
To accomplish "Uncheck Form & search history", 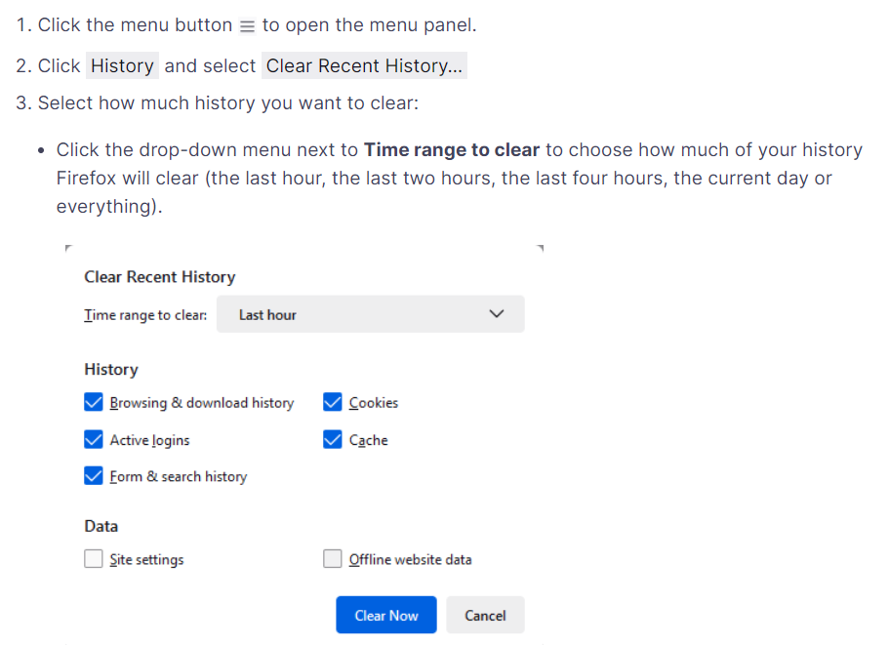I will (94, 476).
